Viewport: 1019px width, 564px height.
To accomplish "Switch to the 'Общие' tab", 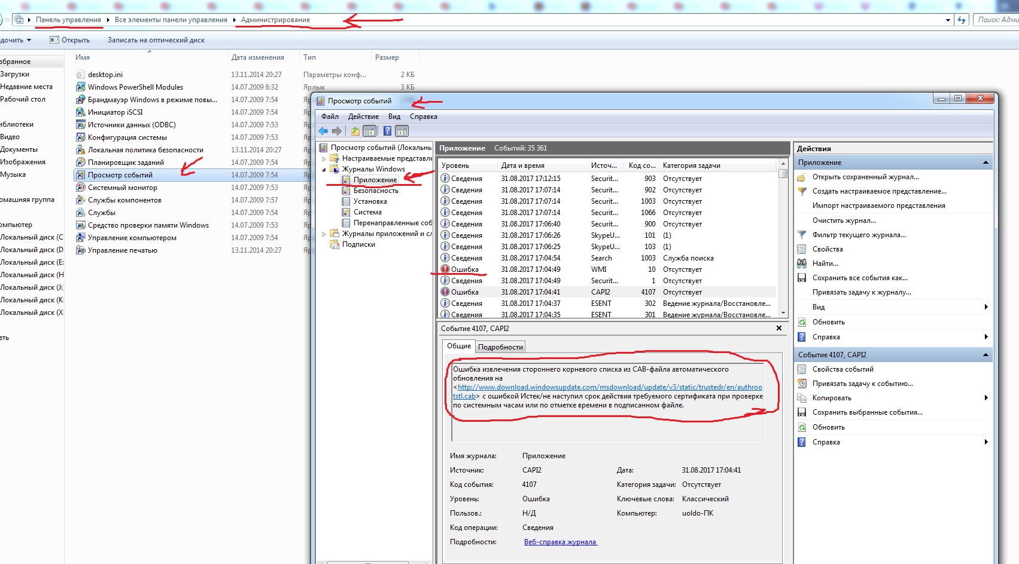I will [x=459, y=346].
